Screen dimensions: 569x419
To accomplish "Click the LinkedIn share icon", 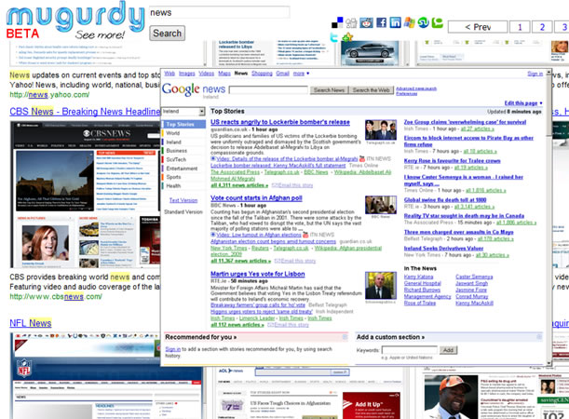I will (x=395, y=22).
